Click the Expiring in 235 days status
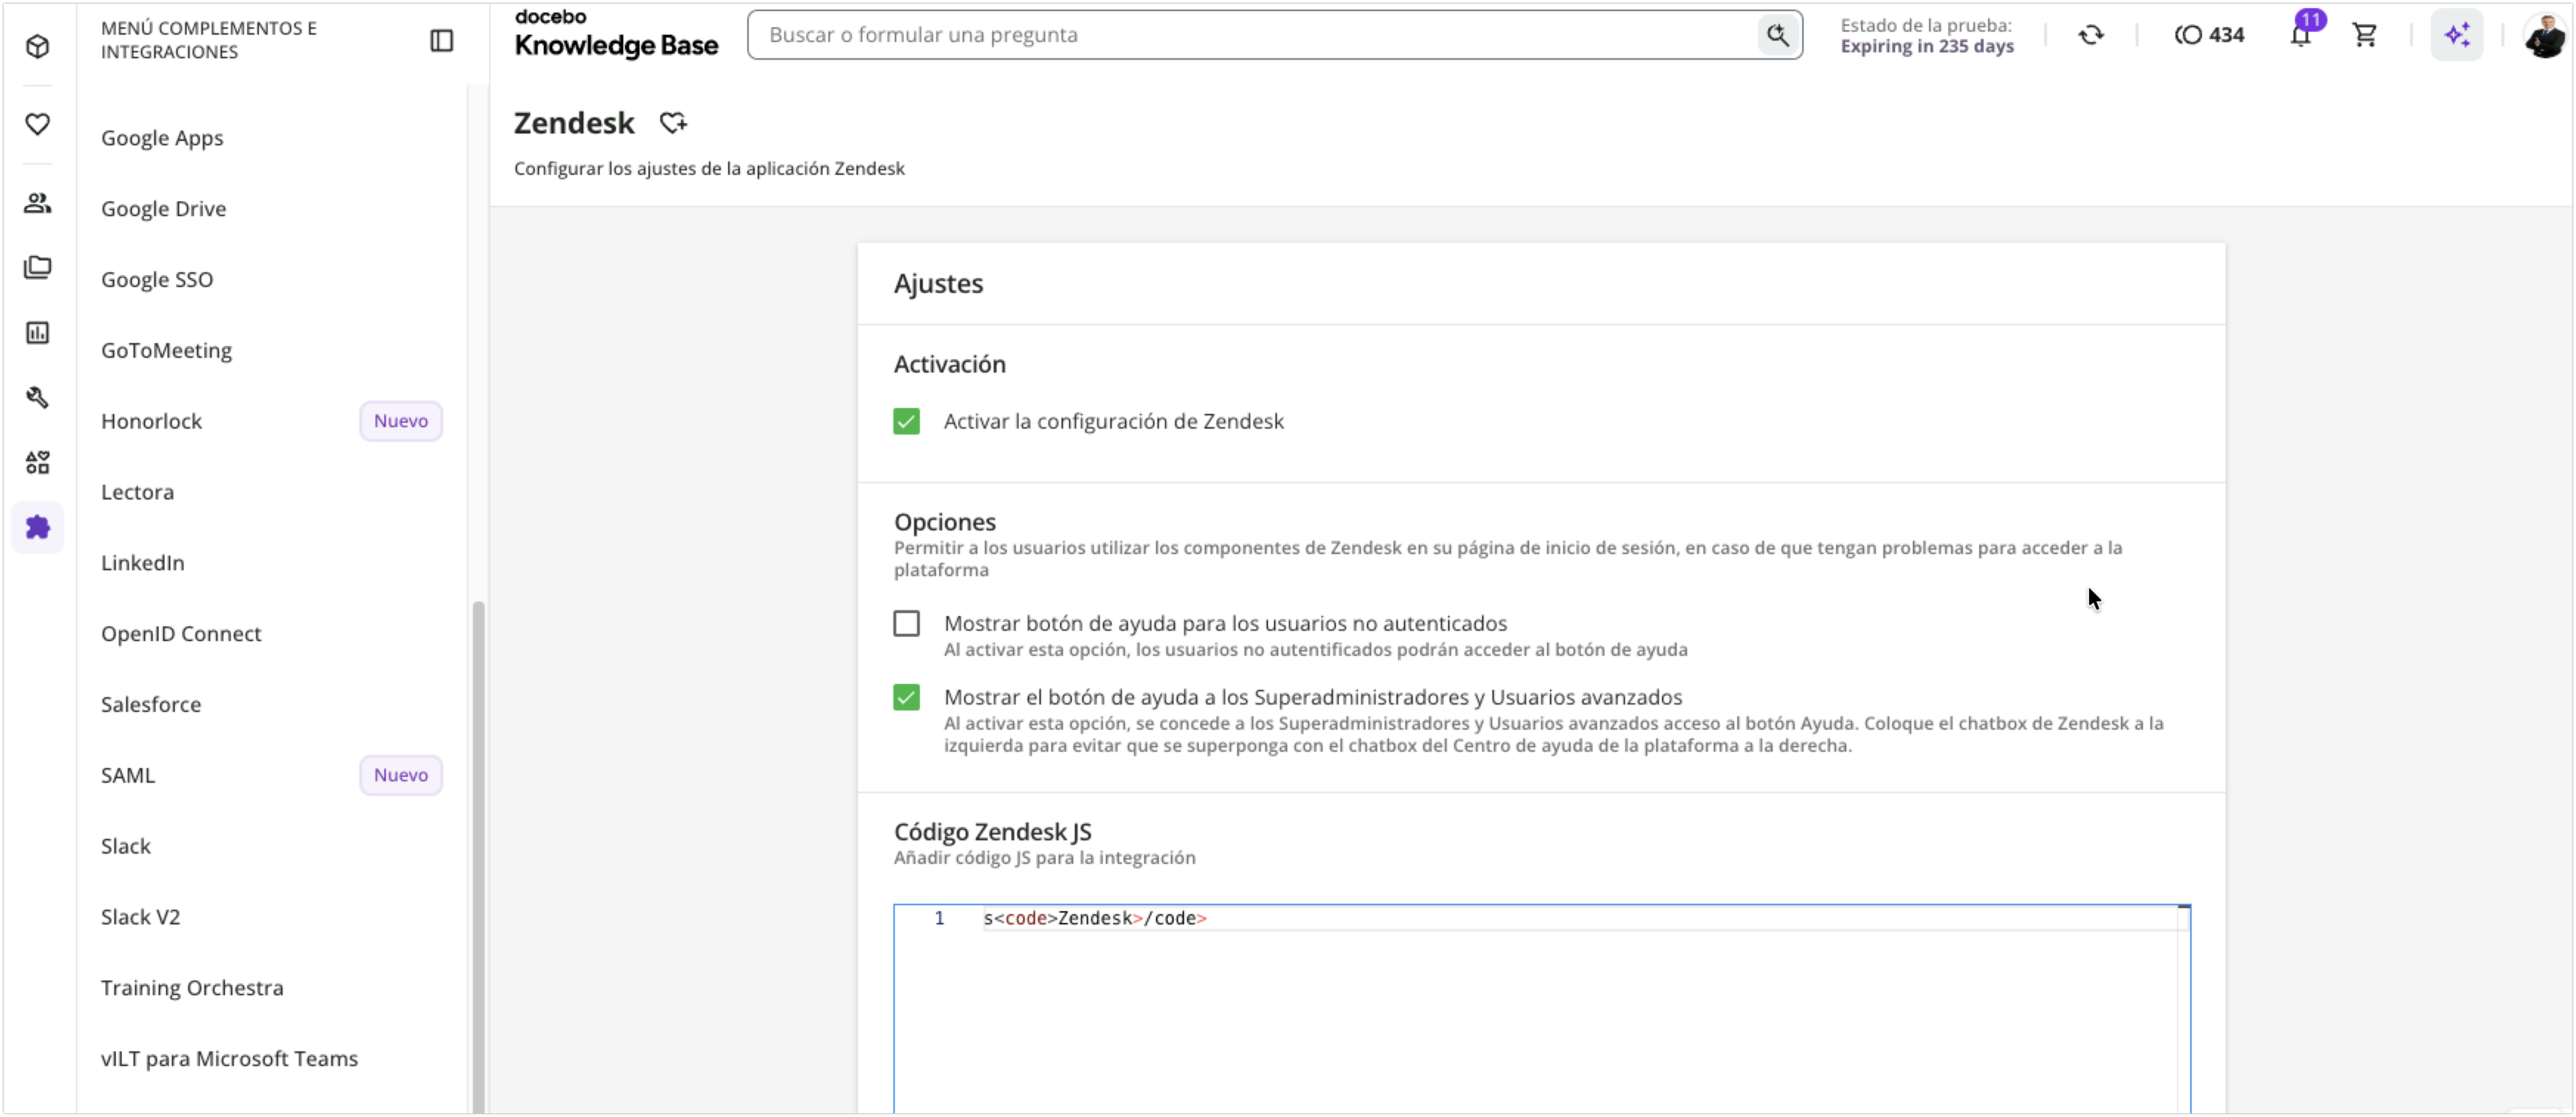2576x1117 pixels. pyautogui.click(x=1926, y=46)
